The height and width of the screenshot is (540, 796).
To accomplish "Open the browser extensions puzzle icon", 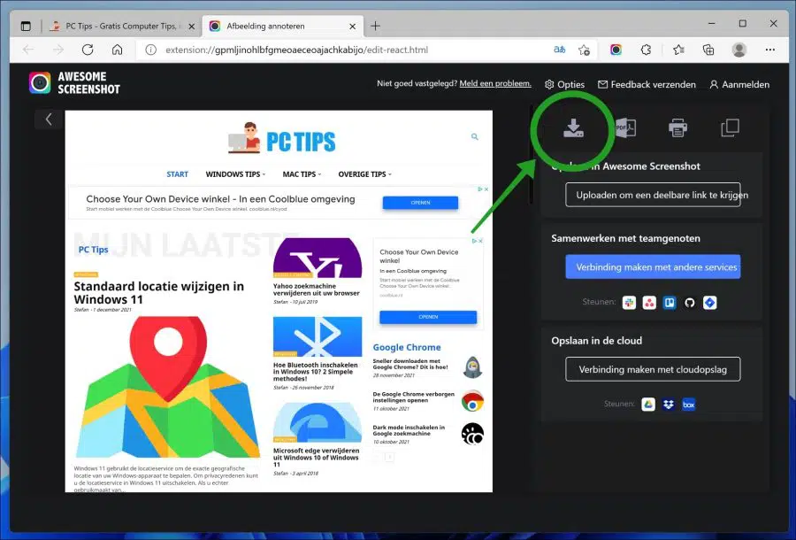I will click(646, 50).
